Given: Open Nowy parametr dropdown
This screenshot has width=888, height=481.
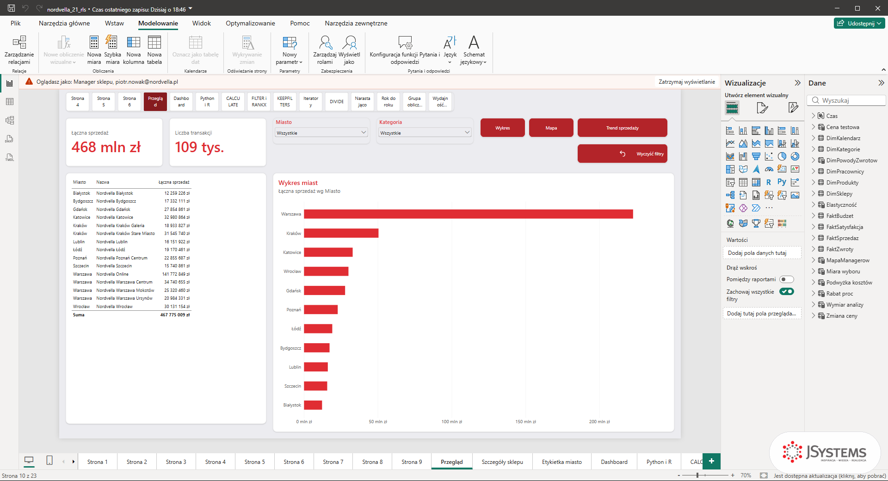Looking at the screenshot, I should coord(290,50).
